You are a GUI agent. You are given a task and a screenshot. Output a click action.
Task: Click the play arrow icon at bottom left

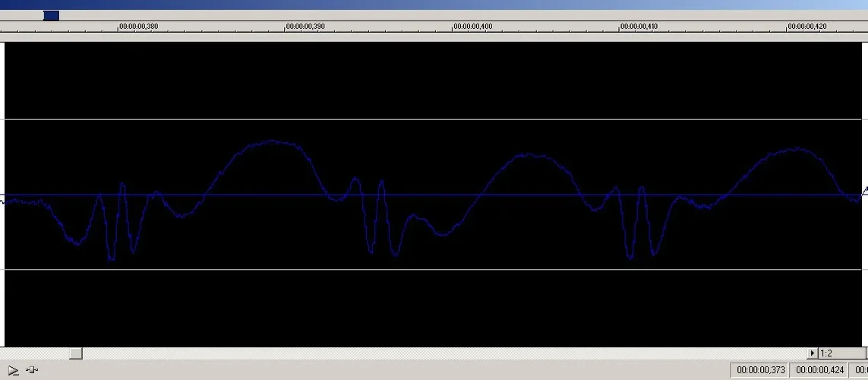pos(13,370)
